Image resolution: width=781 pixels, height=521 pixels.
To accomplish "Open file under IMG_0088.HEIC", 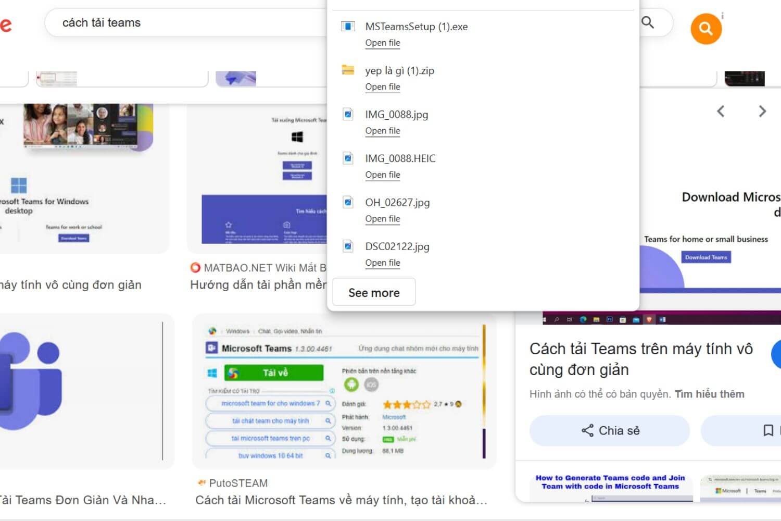I will [x=383, y=175].
